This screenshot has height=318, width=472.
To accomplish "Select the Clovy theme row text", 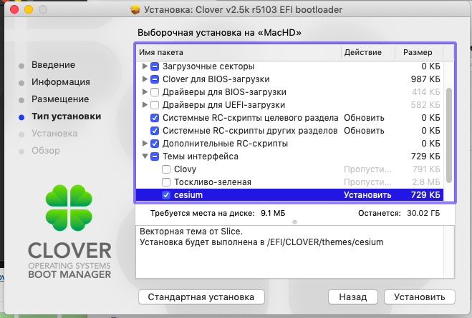I will [185, 169].
